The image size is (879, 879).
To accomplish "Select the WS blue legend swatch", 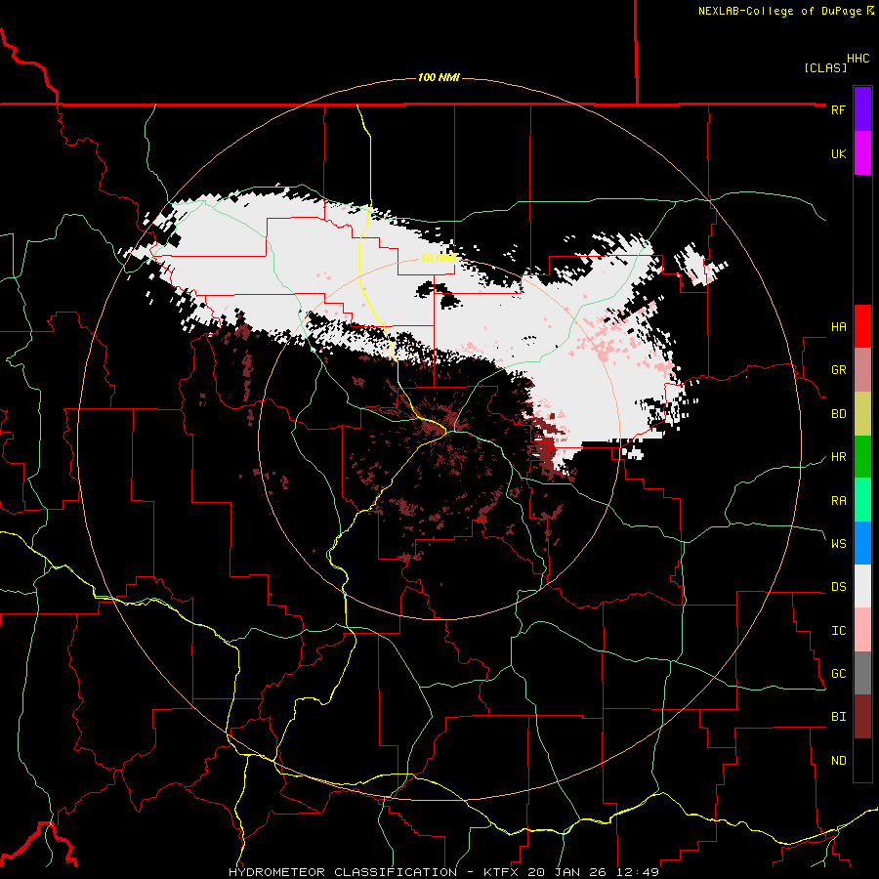I will (x=862, y=543).
